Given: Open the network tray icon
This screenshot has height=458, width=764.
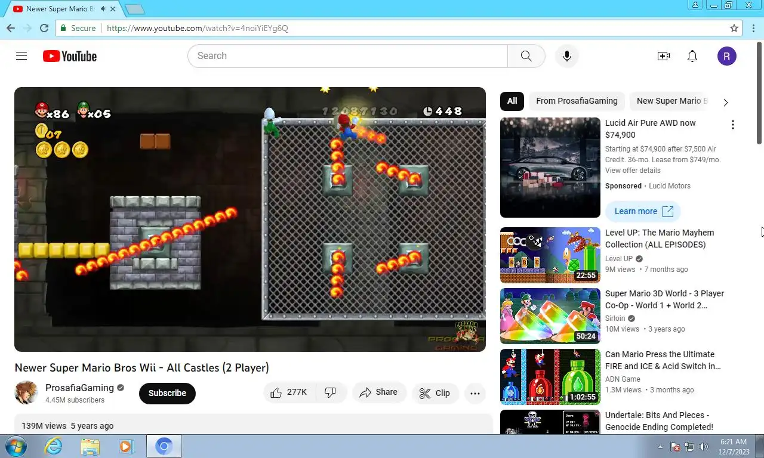Looking at the screenshot, I should click(689, 447).
